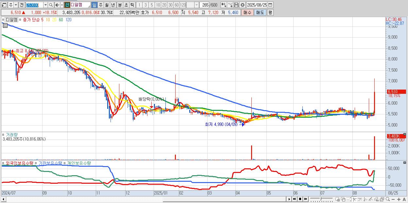Screen dimensions: 408x203
Task: Open stock search magnifier icon
Action: coord(51,5)
